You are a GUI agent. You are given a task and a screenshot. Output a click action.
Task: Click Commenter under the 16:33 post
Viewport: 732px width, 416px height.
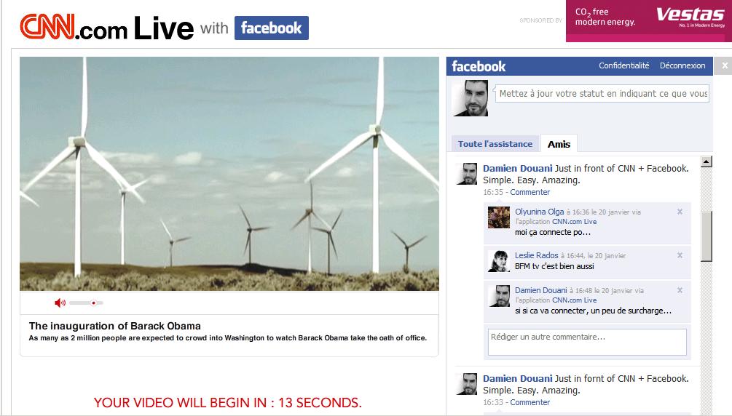coord(530,402)
